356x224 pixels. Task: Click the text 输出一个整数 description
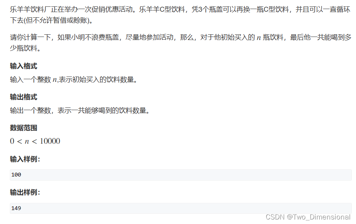coord(80,110)
